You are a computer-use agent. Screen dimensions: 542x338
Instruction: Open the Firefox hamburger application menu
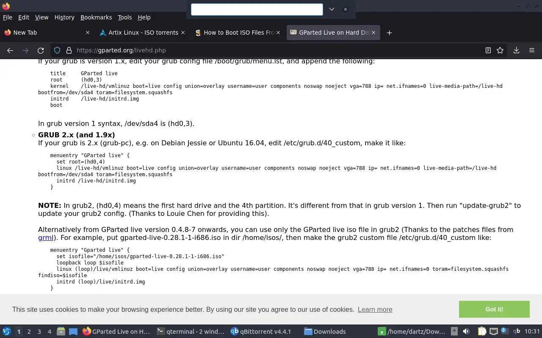[532, 50]
